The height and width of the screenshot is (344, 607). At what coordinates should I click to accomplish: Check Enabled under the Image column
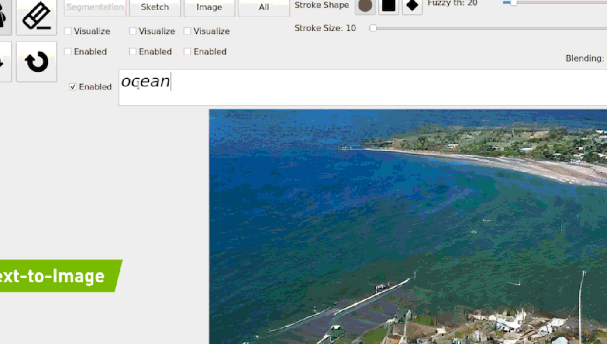(187, 52)
